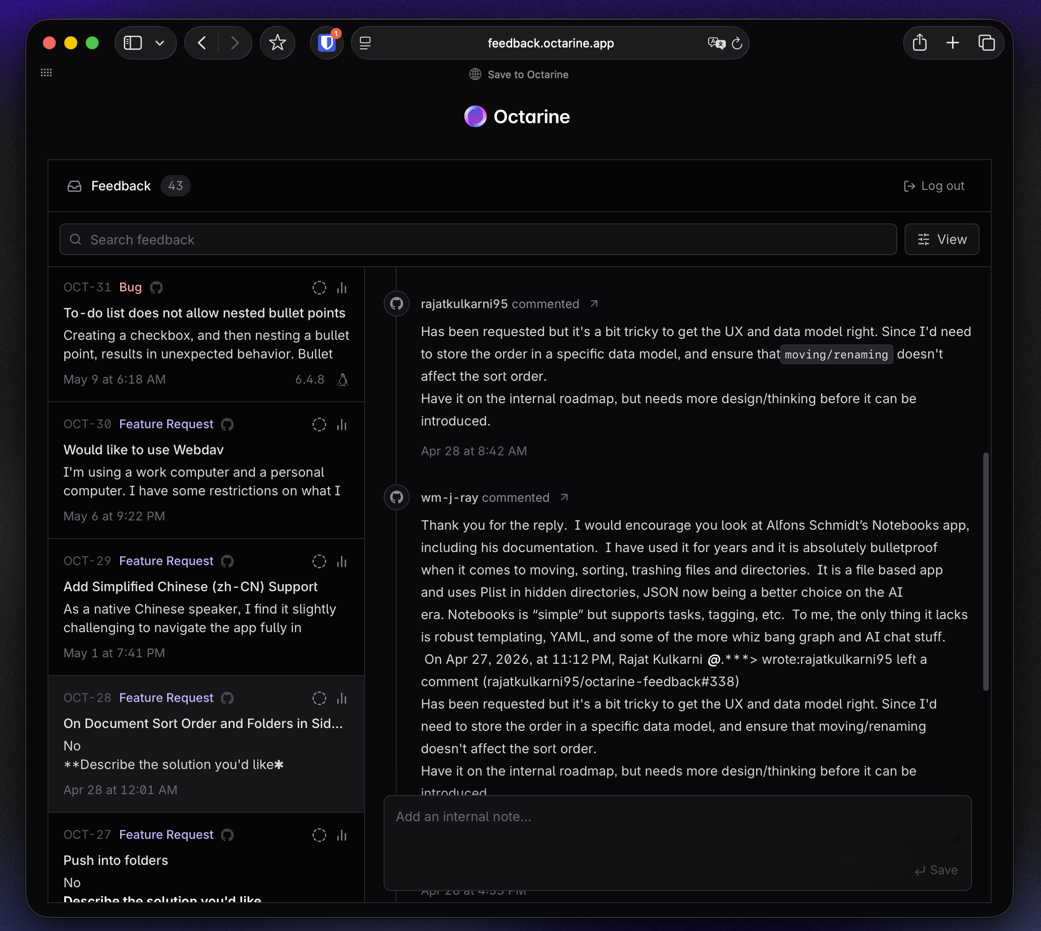Click the rajatkulkarni95 username
Image resolution: width=1041 pixels, height=931 pixels.
[x=464, y=304]
